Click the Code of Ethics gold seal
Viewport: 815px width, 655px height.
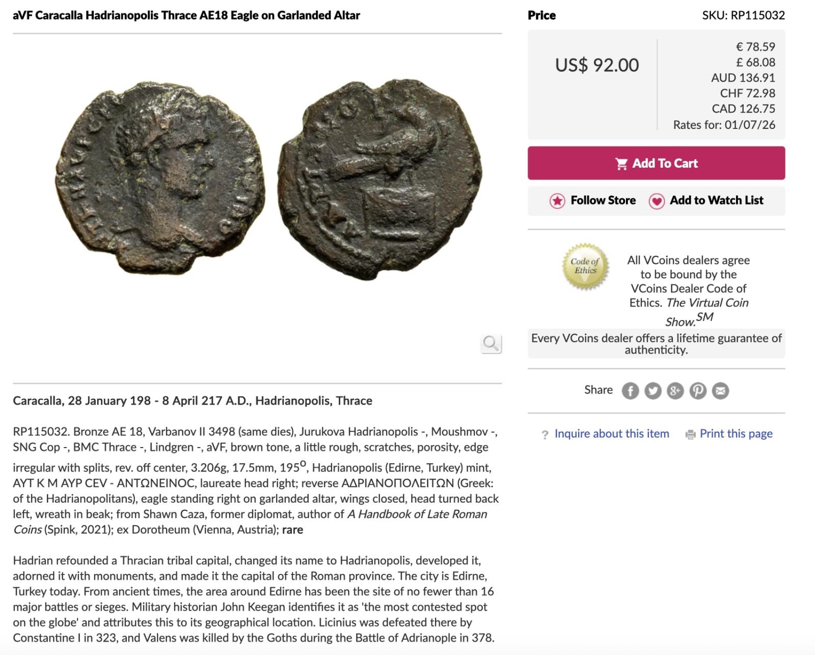point(586,267)
